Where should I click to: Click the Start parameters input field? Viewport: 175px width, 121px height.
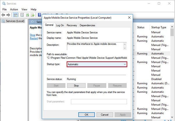[x=99, y=102]
